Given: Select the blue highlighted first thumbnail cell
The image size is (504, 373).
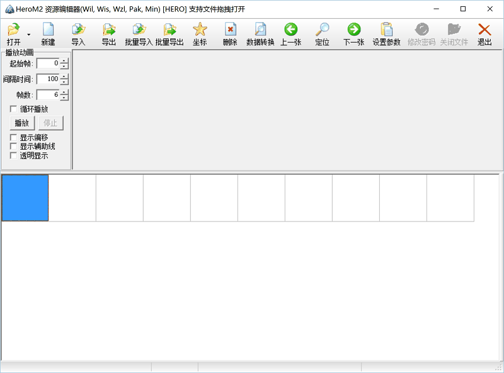Looking at the screenshot, I should [x=25, y=198].
